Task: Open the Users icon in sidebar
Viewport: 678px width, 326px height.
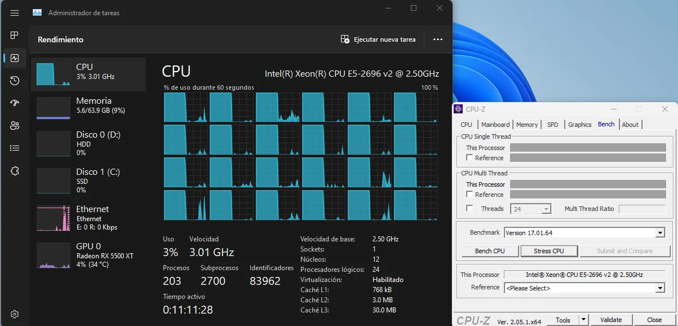Action: pyautogui.click(x=15, y=126)
